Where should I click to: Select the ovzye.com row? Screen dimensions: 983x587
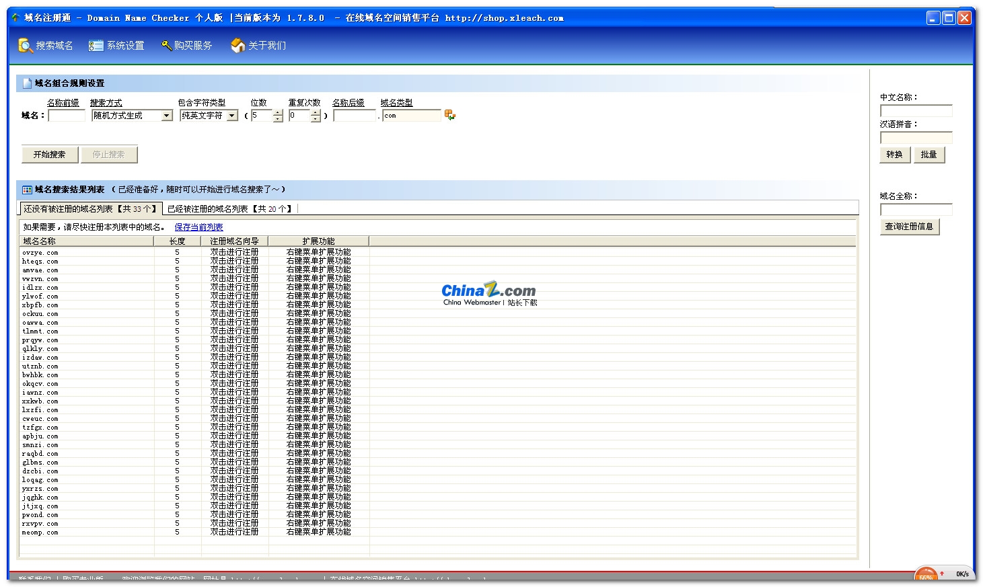[x=437, y=252]
